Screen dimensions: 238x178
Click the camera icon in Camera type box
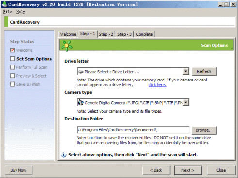(x=80, y=103)
